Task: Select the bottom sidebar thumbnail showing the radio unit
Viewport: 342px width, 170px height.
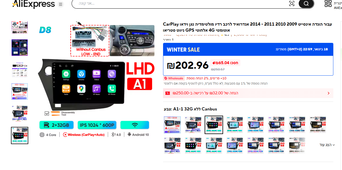Action: (x=19, y=135)
